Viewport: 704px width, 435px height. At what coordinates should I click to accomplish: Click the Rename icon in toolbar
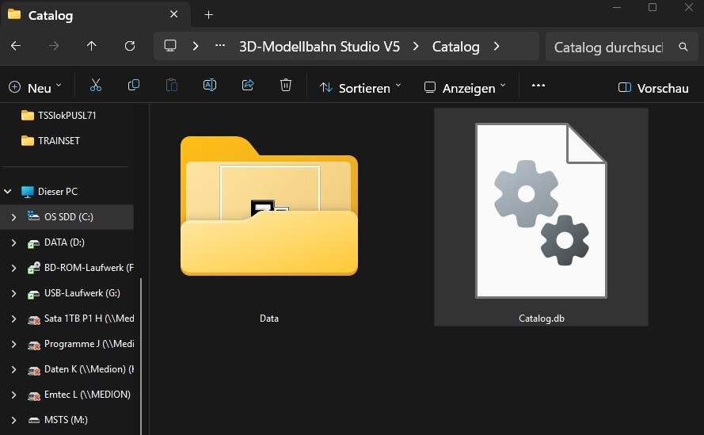210,86
